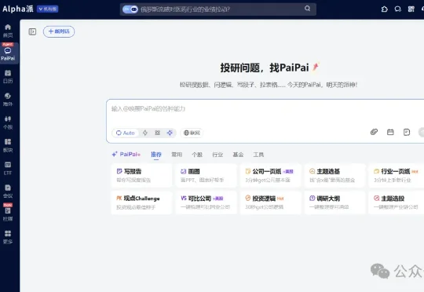Toggle the AI switch in top search bar

point(130,9)
